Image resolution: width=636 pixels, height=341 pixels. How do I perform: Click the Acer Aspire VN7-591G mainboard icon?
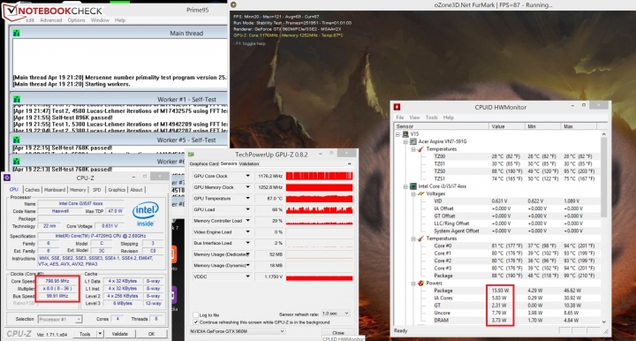coord(413,141)
